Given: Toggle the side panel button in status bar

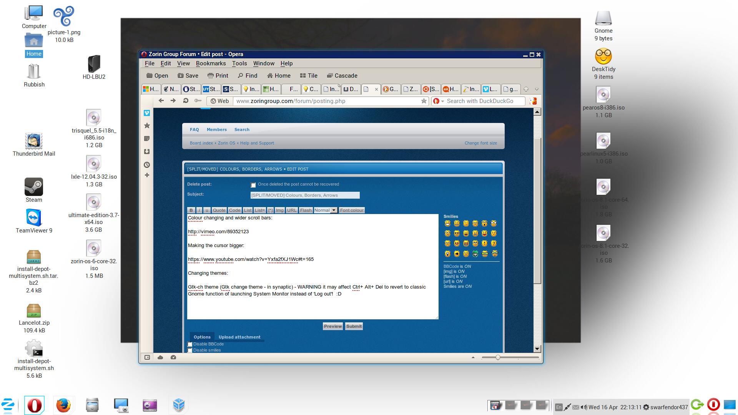Looking at the screenshot, I should pyautogui.click(x=147, y=357).
